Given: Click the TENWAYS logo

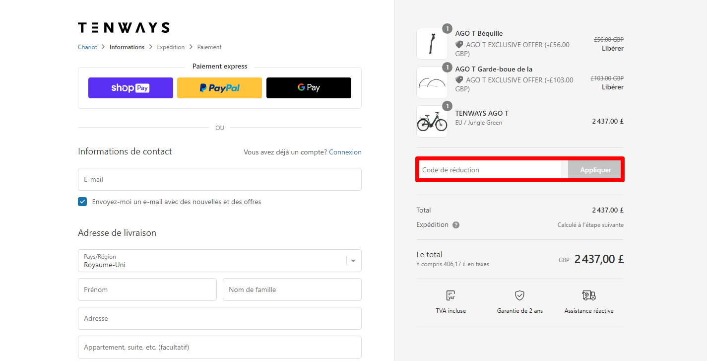Looking at the screenshot, I should [124, 27].
